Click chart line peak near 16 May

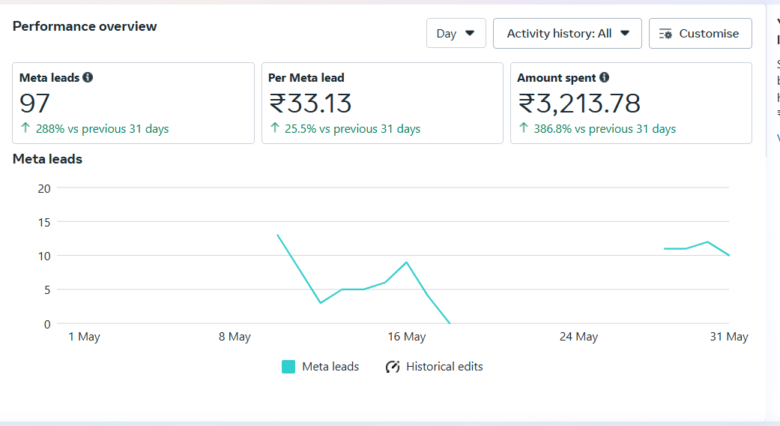point(406,262)
